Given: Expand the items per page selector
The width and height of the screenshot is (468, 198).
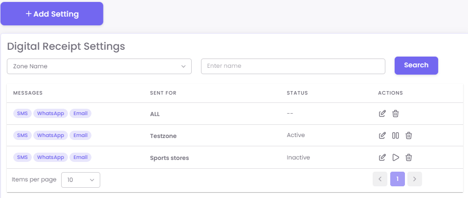Looking at the screenshot, I should point(81,180).
